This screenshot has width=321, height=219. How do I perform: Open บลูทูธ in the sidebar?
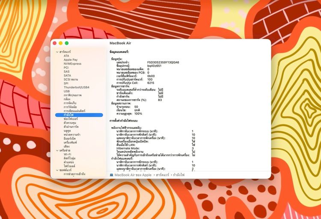pos(67,131)
